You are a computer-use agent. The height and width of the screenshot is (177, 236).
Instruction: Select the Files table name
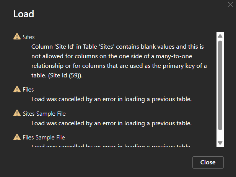pos(28,90)
